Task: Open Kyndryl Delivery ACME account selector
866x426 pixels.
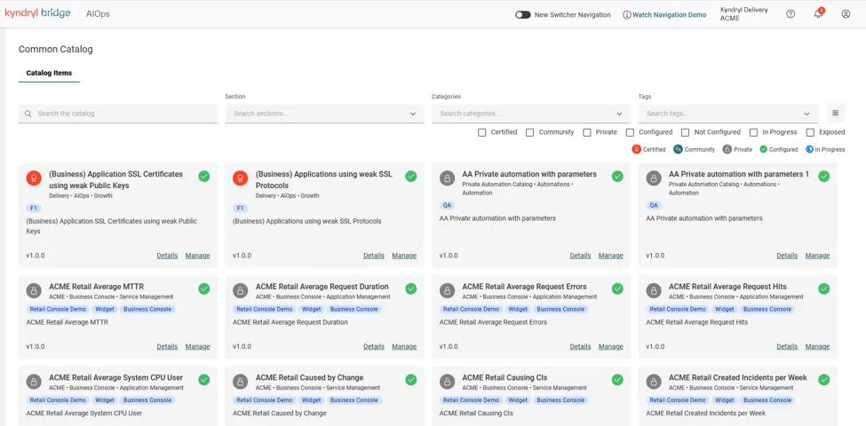Action: point(744,14)
